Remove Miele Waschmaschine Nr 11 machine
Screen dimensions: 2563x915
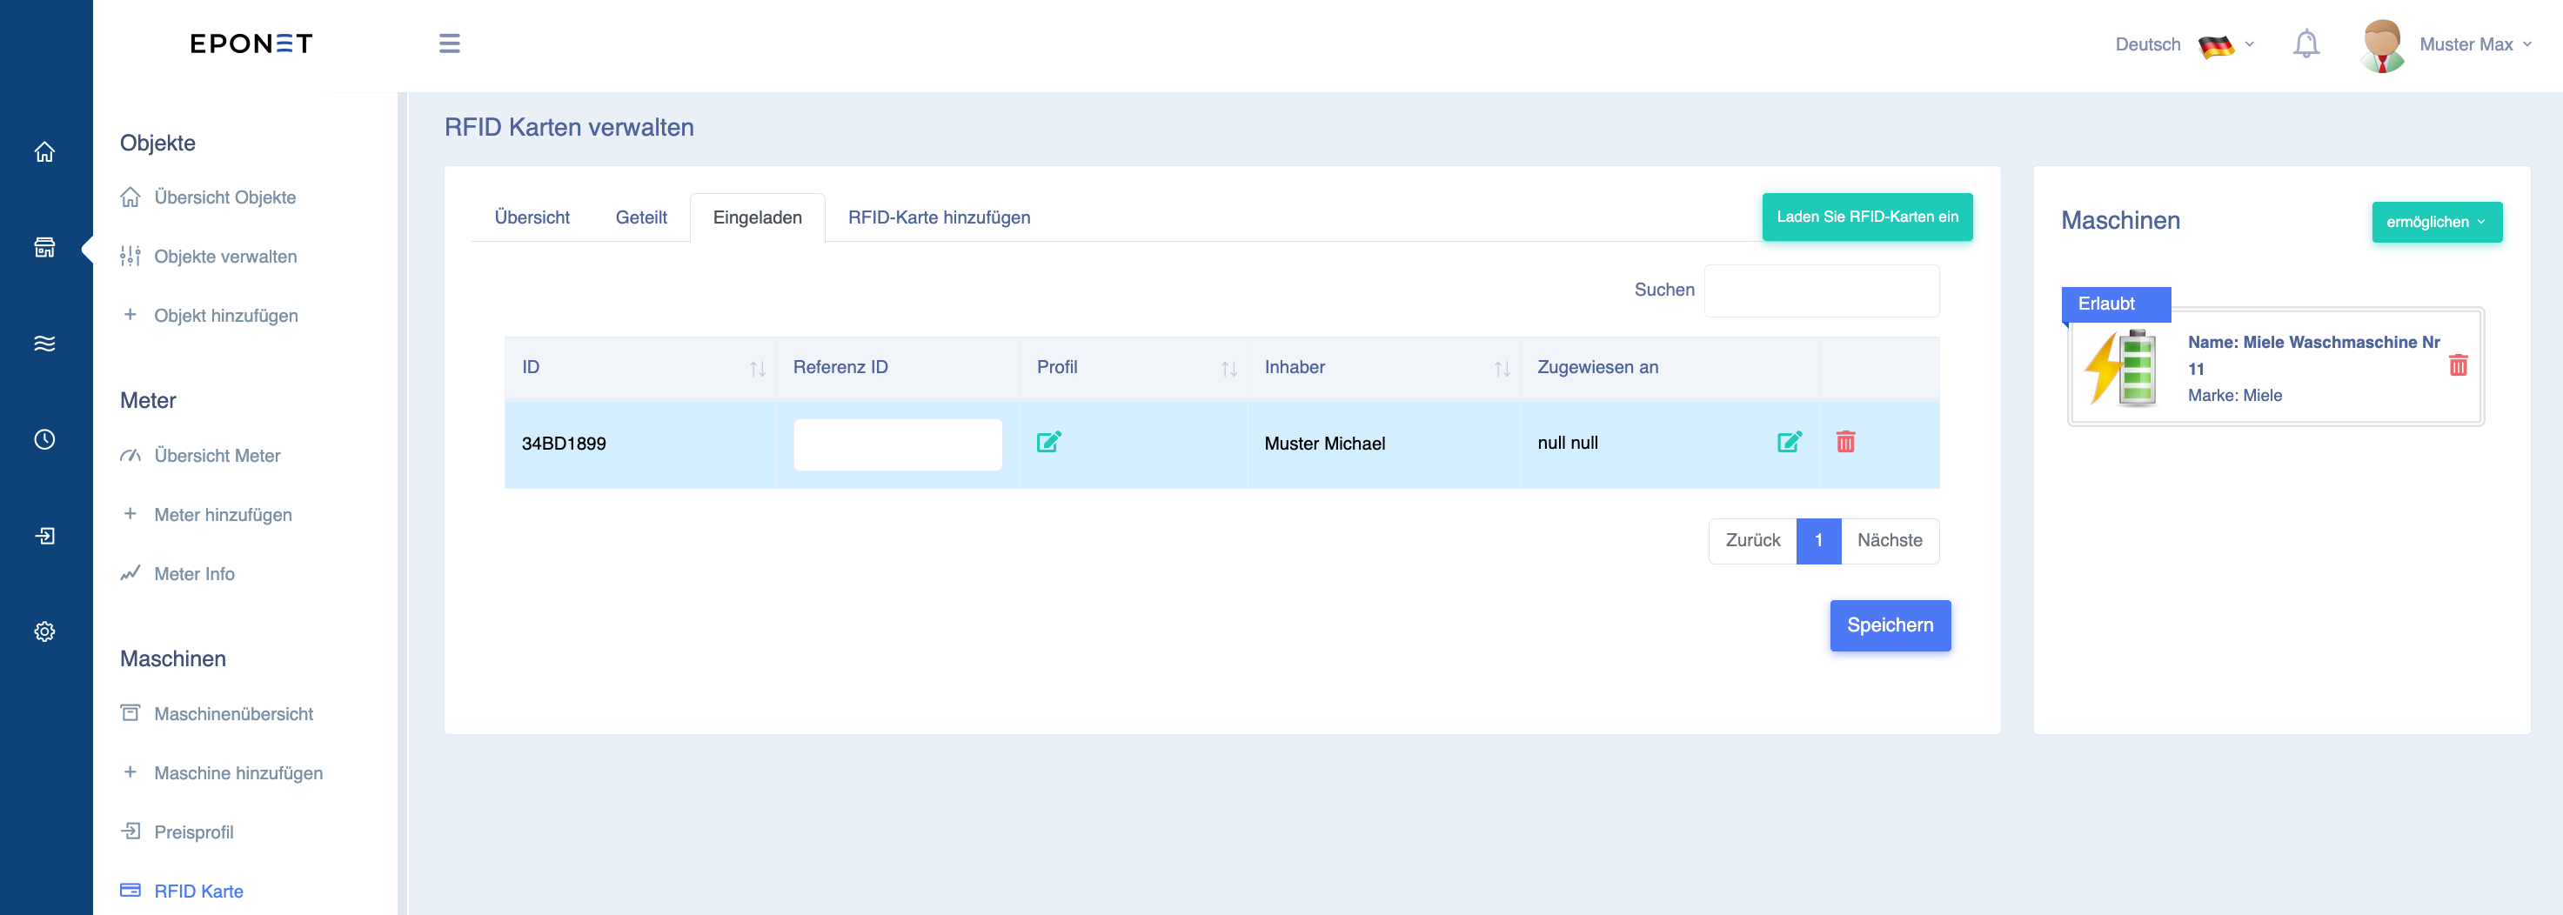(2459, 365)
